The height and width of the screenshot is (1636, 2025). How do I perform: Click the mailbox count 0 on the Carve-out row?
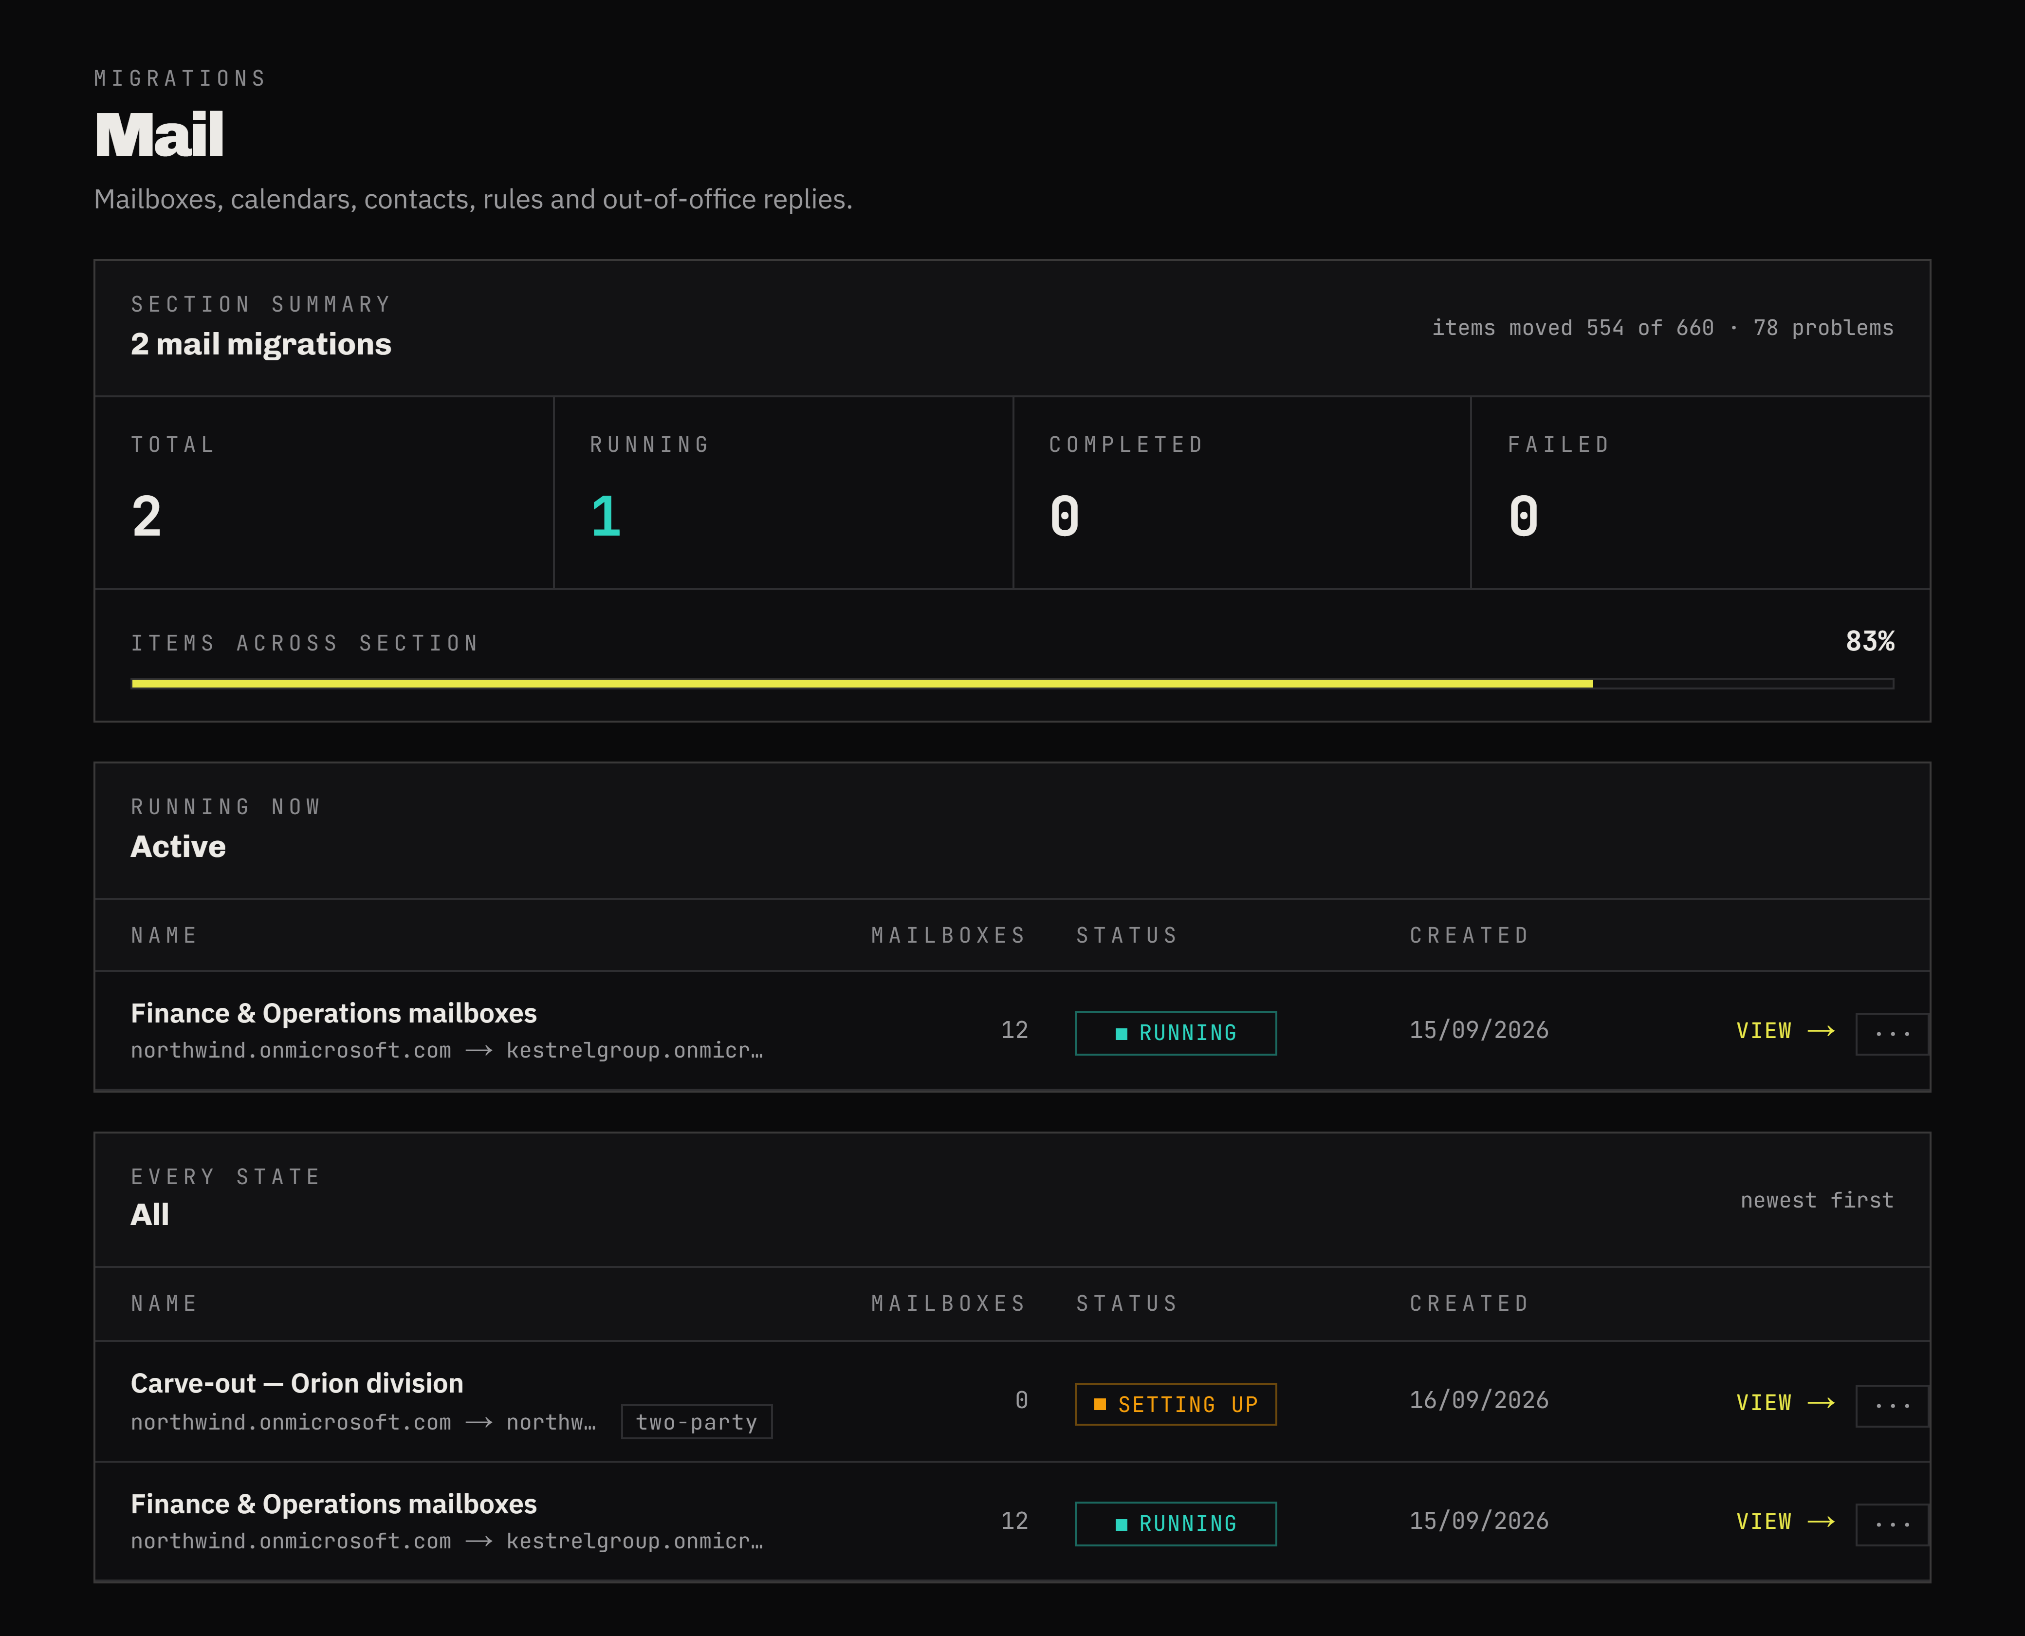click(x=1020, y=1400)
